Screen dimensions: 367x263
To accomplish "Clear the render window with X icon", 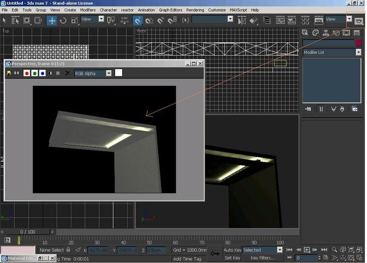I will pos(68,73).
